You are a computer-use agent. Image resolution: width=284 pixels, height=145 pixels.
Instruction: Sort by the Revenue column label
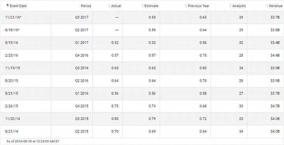276,6
